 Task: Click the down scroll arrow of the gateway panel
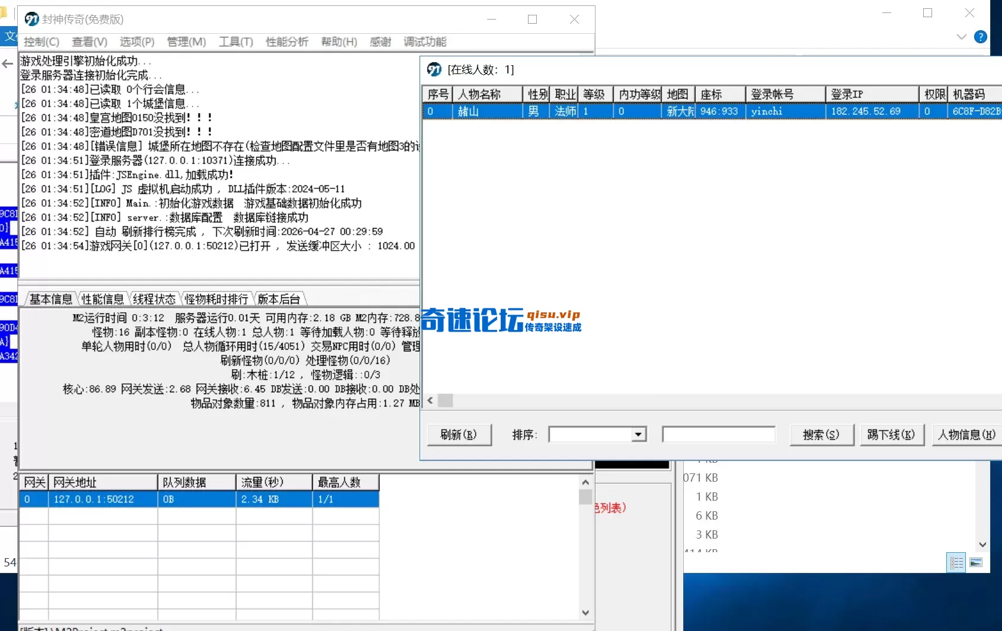(x=585, y=613)
